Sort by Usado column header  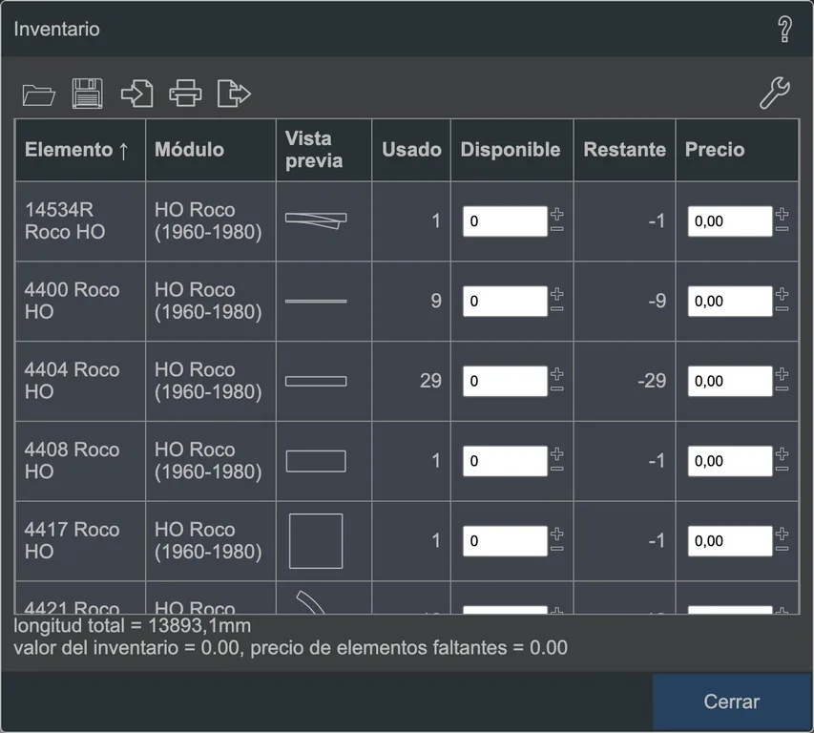(411, 150)
